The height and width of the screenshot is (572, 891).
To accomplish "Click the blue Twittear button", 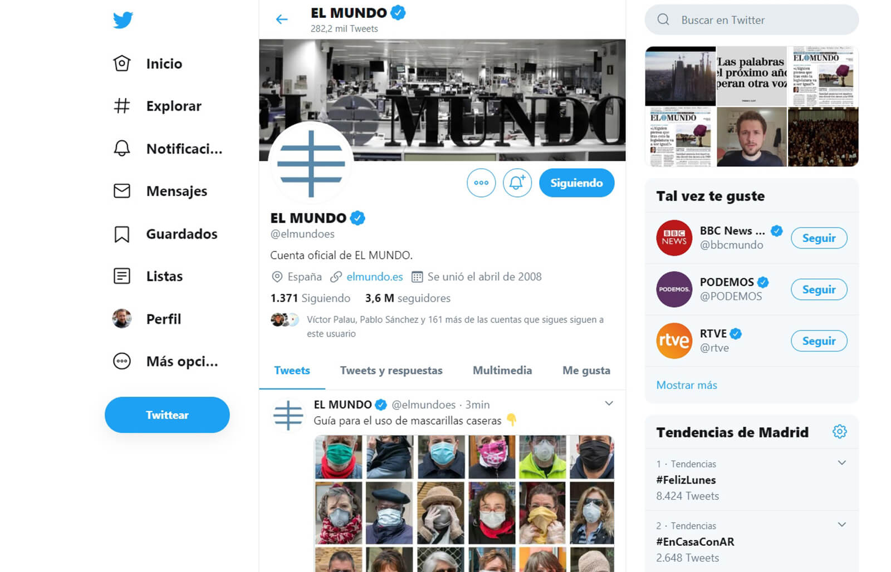I will [167, 415].
